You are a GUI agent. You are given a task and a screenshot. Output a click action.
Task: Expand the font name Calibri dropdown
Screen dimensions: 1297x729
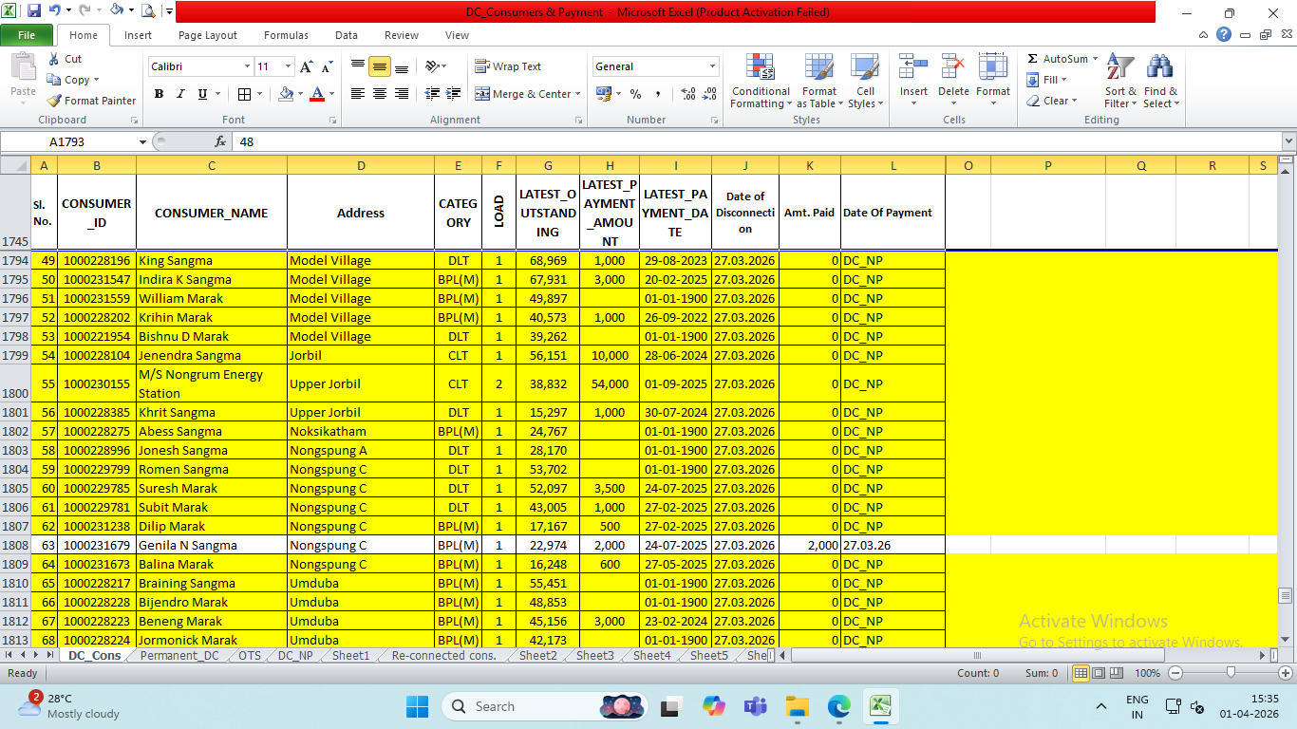click(247, 66)
